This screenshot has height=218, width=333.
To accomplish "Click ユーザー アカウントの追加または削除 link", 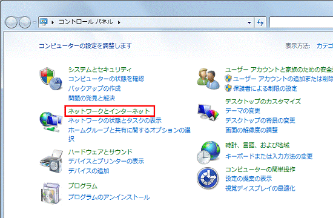I will point(283,79).
